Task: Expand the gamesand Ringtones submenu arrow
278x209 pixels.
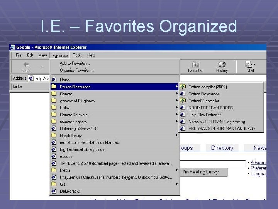Action: 176,100
